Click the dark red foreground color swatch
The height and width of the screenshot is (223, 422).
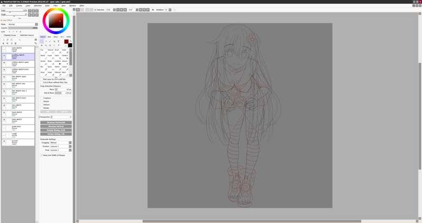(66, 42)
